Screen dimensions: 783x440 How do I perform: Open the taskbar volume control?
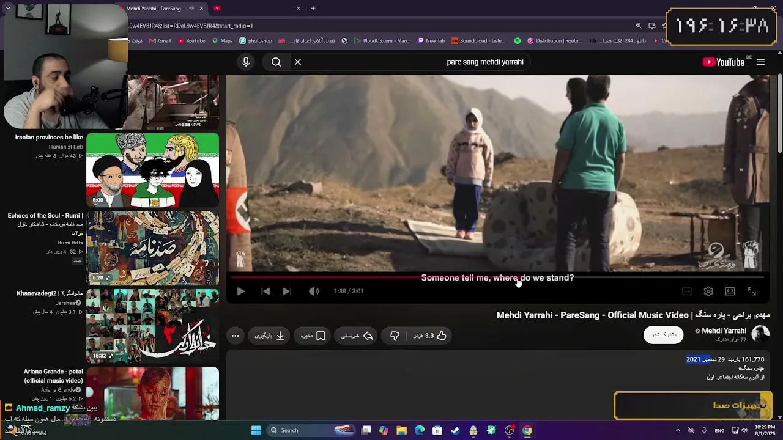pos(744,430)
